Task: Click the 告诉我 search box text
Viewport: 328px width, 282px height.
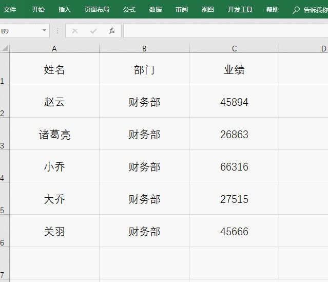Action: (x=316, y=10)
